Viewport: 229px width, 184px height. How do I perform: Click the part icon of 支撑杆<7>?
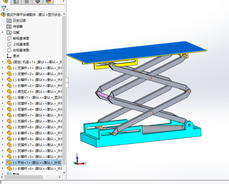[9, 145]
